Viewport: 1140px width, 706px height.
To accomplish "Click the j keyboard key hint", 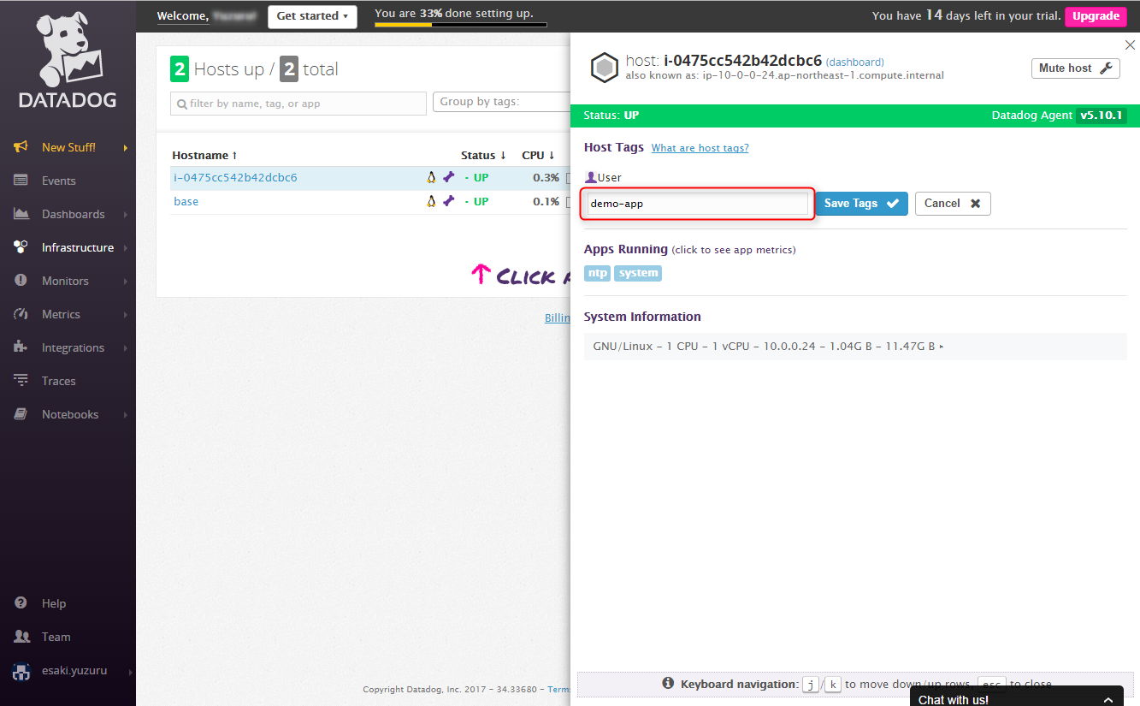I will click(x=811, y=685).
